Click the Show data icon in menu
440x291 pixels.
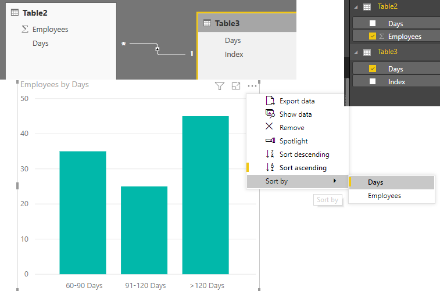(270, 113)
